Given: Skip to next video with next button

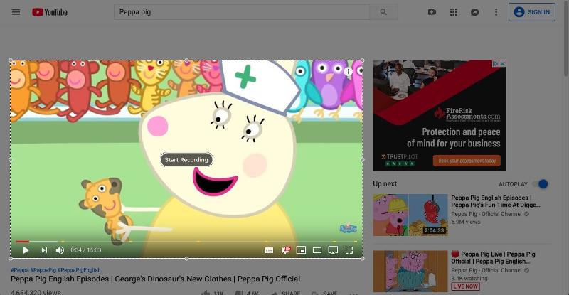Looking at the screenshot, I should coord(44,250).
